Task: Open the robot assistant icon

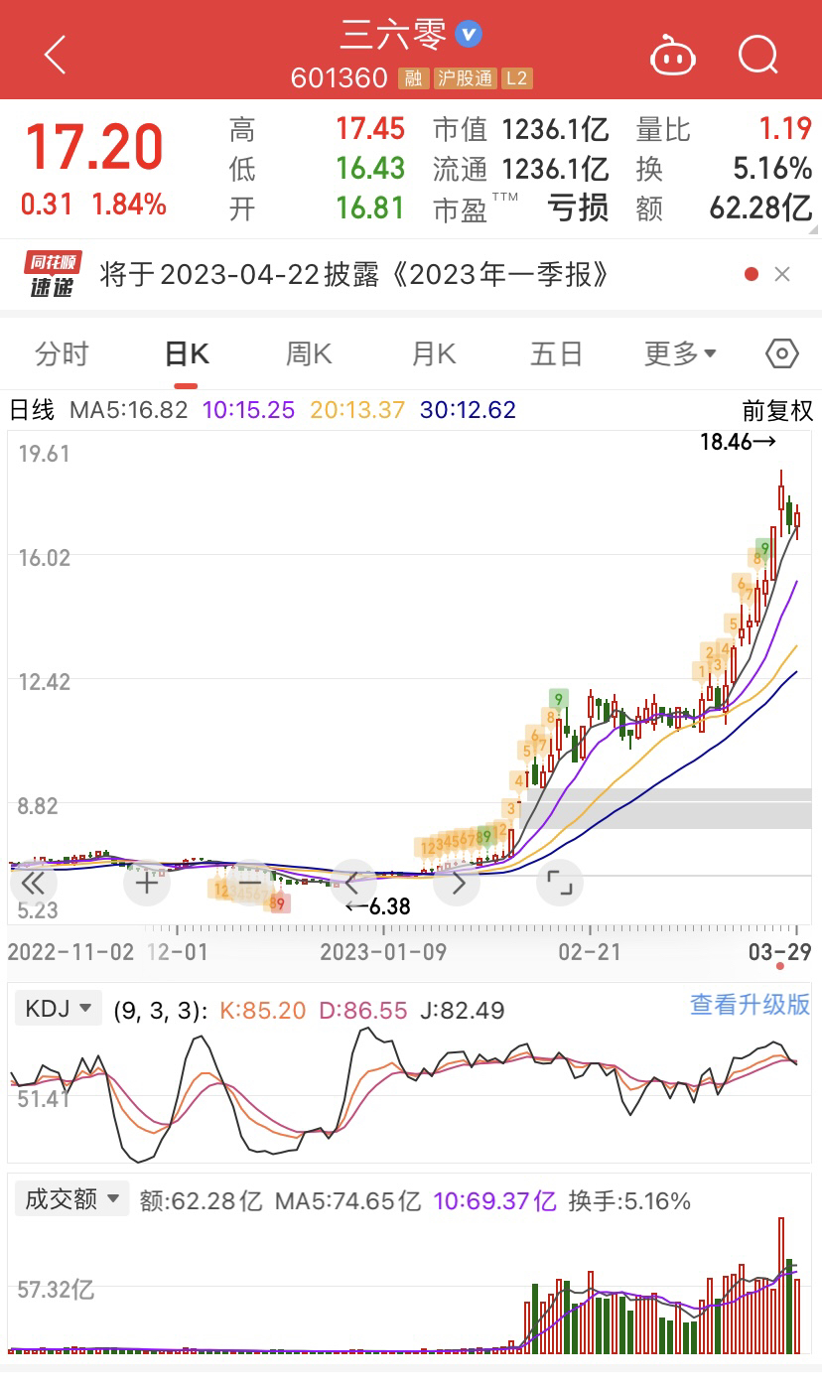Action: click(x=673, y=56)
